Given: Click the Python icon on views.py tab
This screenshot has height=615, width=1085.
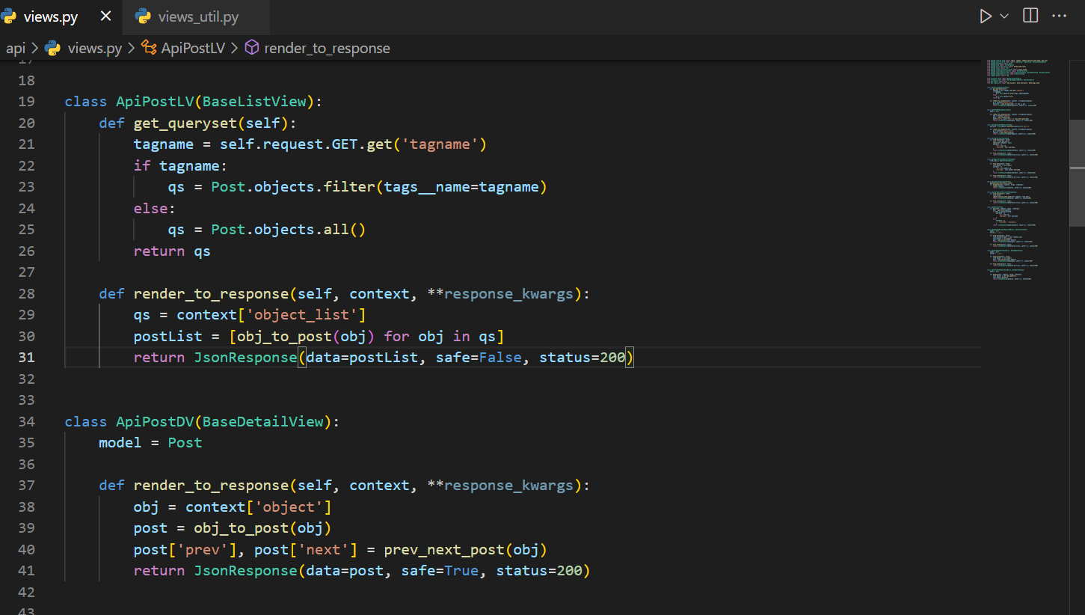Looking at the screenshot, I should coord(8,16).
